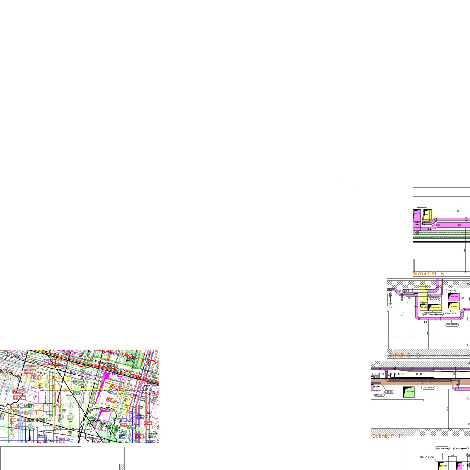Click the L447 OP2 callout label
The width and height of the screenshot is (470, 470).
[x=450, y=314]
